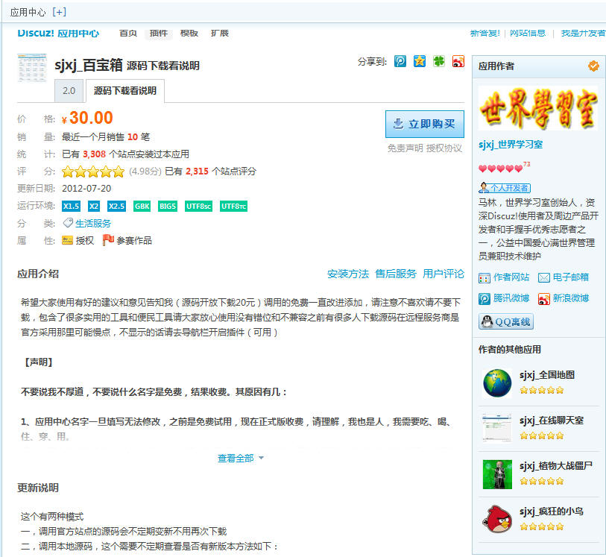Select the 2.0 version tab
606x557 pixels.
coord(69,91)
